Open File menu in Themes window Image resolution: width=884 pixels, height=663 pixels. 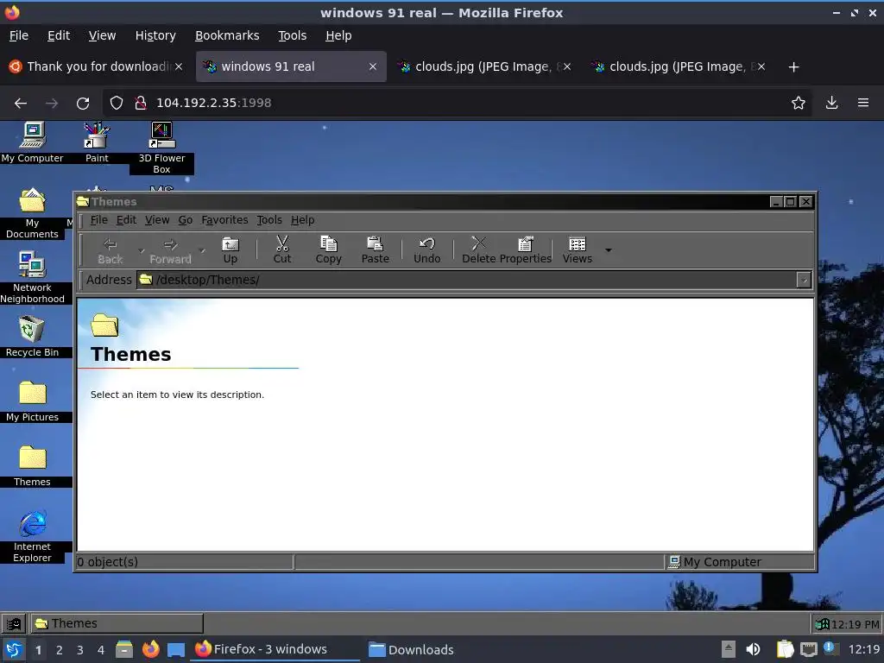(98, 220)
